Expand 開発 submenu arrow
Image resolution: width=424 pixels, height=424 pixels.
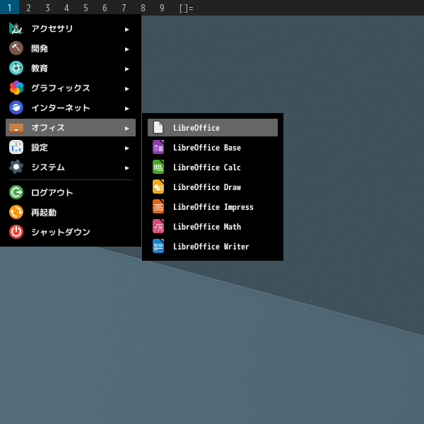pyautogui.click(x=126, y=49)
